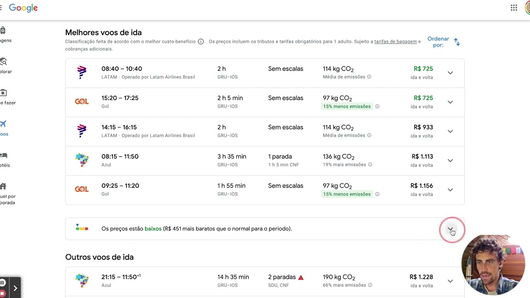Select the R$ 1.113 price

coord(422,156)
